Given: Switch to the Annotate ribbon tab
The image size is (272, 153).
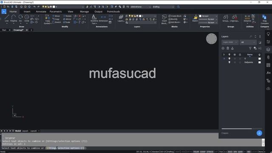Looking at the screenshot, I should coord(41,11).
